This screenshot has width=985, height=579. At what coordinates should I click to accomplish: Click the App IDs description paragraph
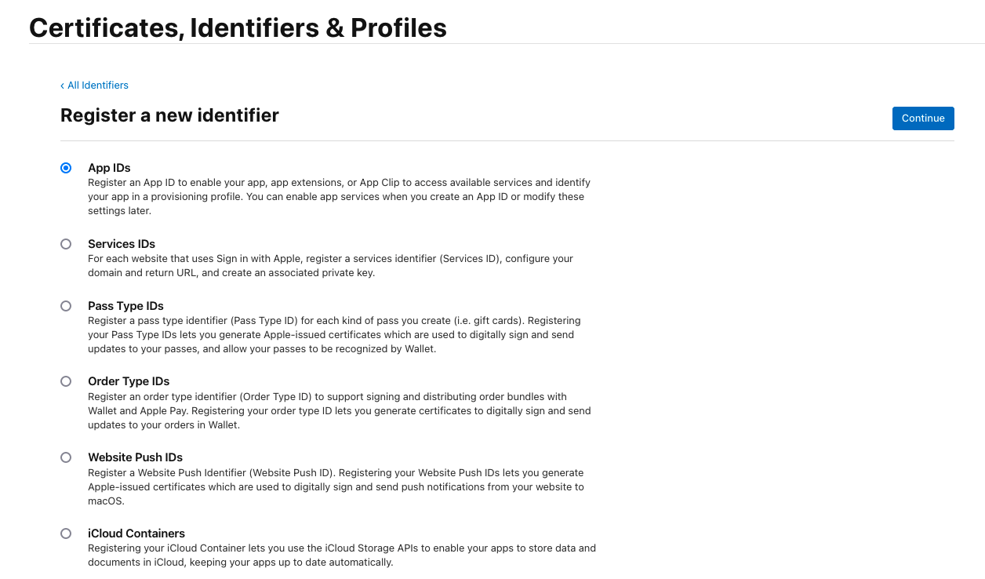click(x=339, y=196)
